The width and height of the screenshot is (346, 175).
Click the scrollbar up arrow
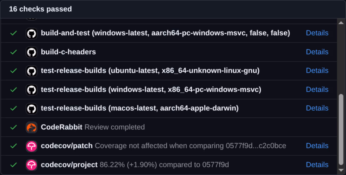coord(341,23)
